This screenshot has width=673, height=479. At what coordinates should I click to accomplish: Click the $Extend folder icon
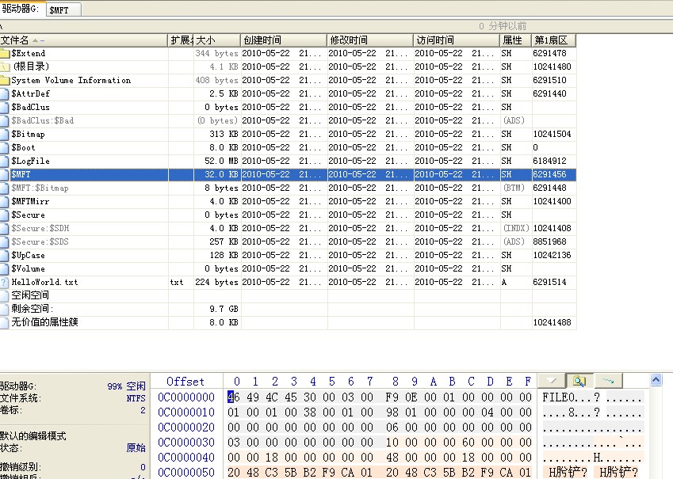pyautogui.click(x=5, y=54)
